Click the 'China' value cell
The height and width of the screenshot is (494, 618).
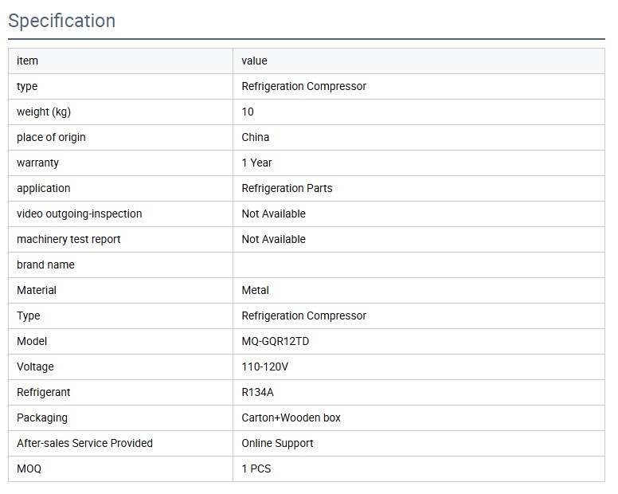pyautogui.click(x=256, y=138)
